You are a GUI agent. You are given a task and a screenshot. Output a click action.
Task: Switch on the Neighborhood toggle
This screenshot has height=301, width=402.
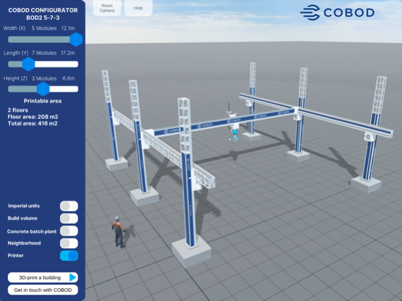(x=69, y=243)
